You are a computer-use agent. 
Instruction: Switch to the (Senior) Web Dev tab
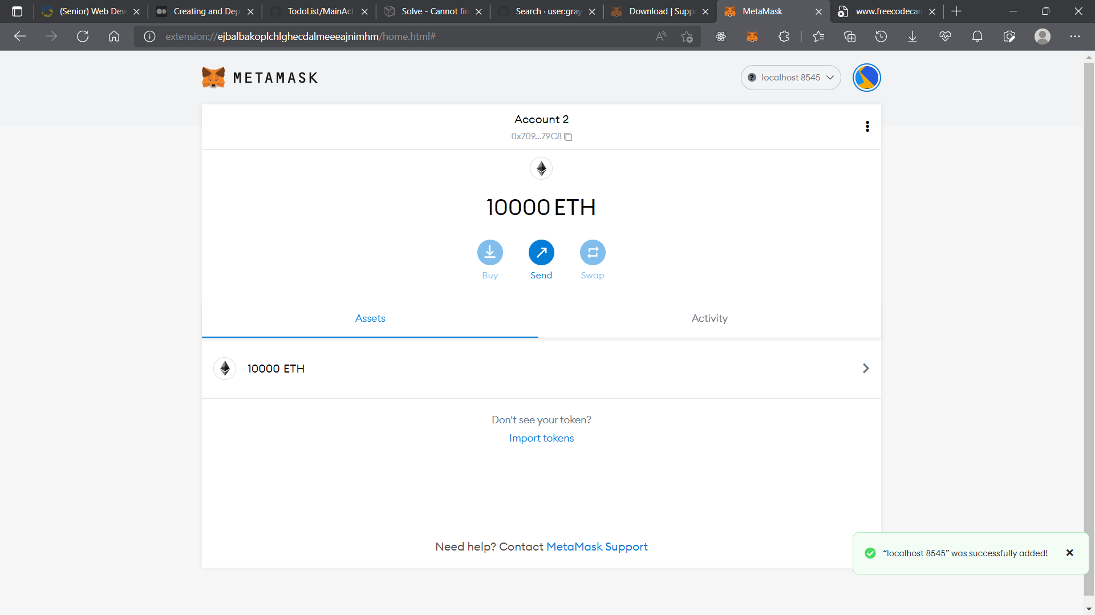(91, 11)
